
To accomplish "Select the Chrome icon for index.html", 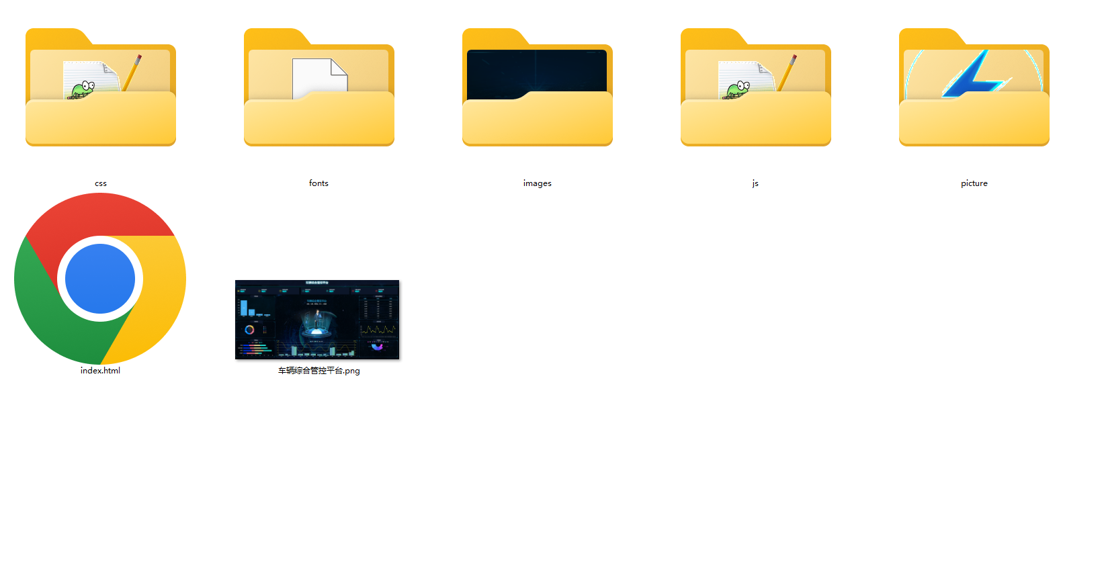I will pos(100,279).
